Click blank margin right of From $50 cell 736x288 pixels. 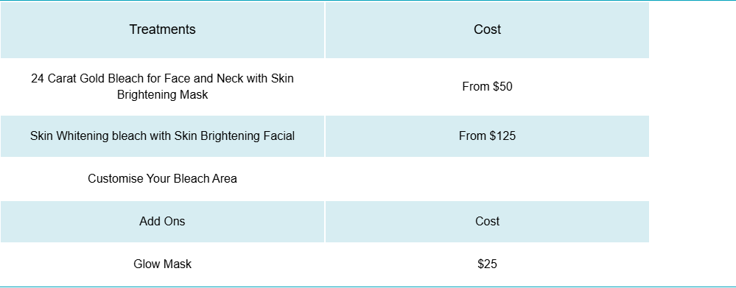[693, 87]
